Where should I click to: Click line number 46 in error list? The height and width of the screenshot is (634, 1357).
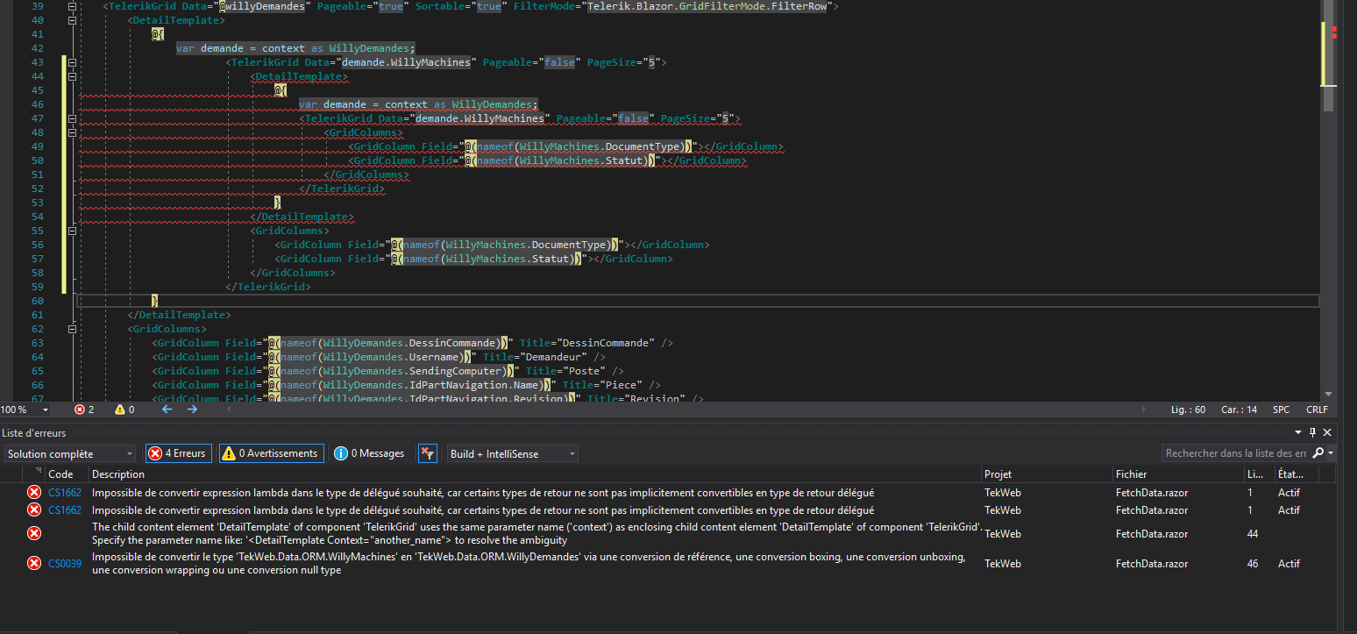[x=1252, y=564]
